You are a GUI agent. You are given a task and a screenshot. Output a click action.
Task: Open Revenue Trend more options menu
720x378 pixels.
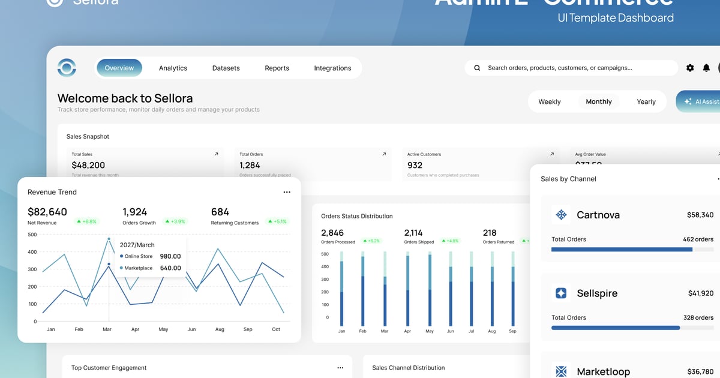pos(287,192)
